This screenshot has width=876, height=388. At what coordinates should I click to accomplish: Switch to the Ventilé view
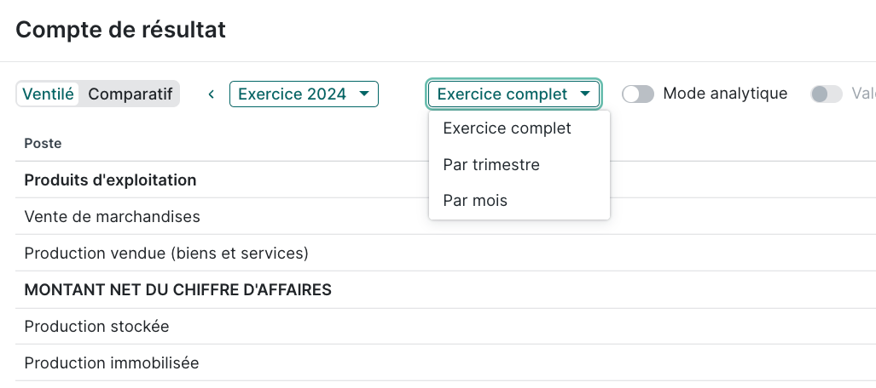click(x=48, y=94)
